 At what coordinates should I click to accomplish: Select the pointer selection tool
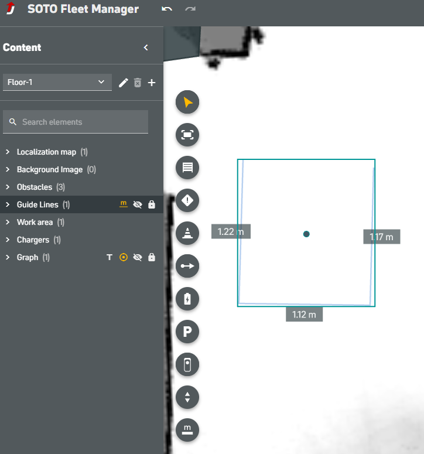[x=187, y=102]
